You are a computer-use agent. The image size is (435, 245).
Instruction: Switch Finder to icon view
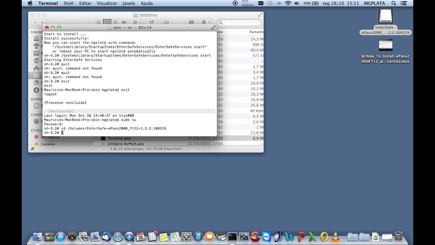pyautogui.click(x=99, y=22)
